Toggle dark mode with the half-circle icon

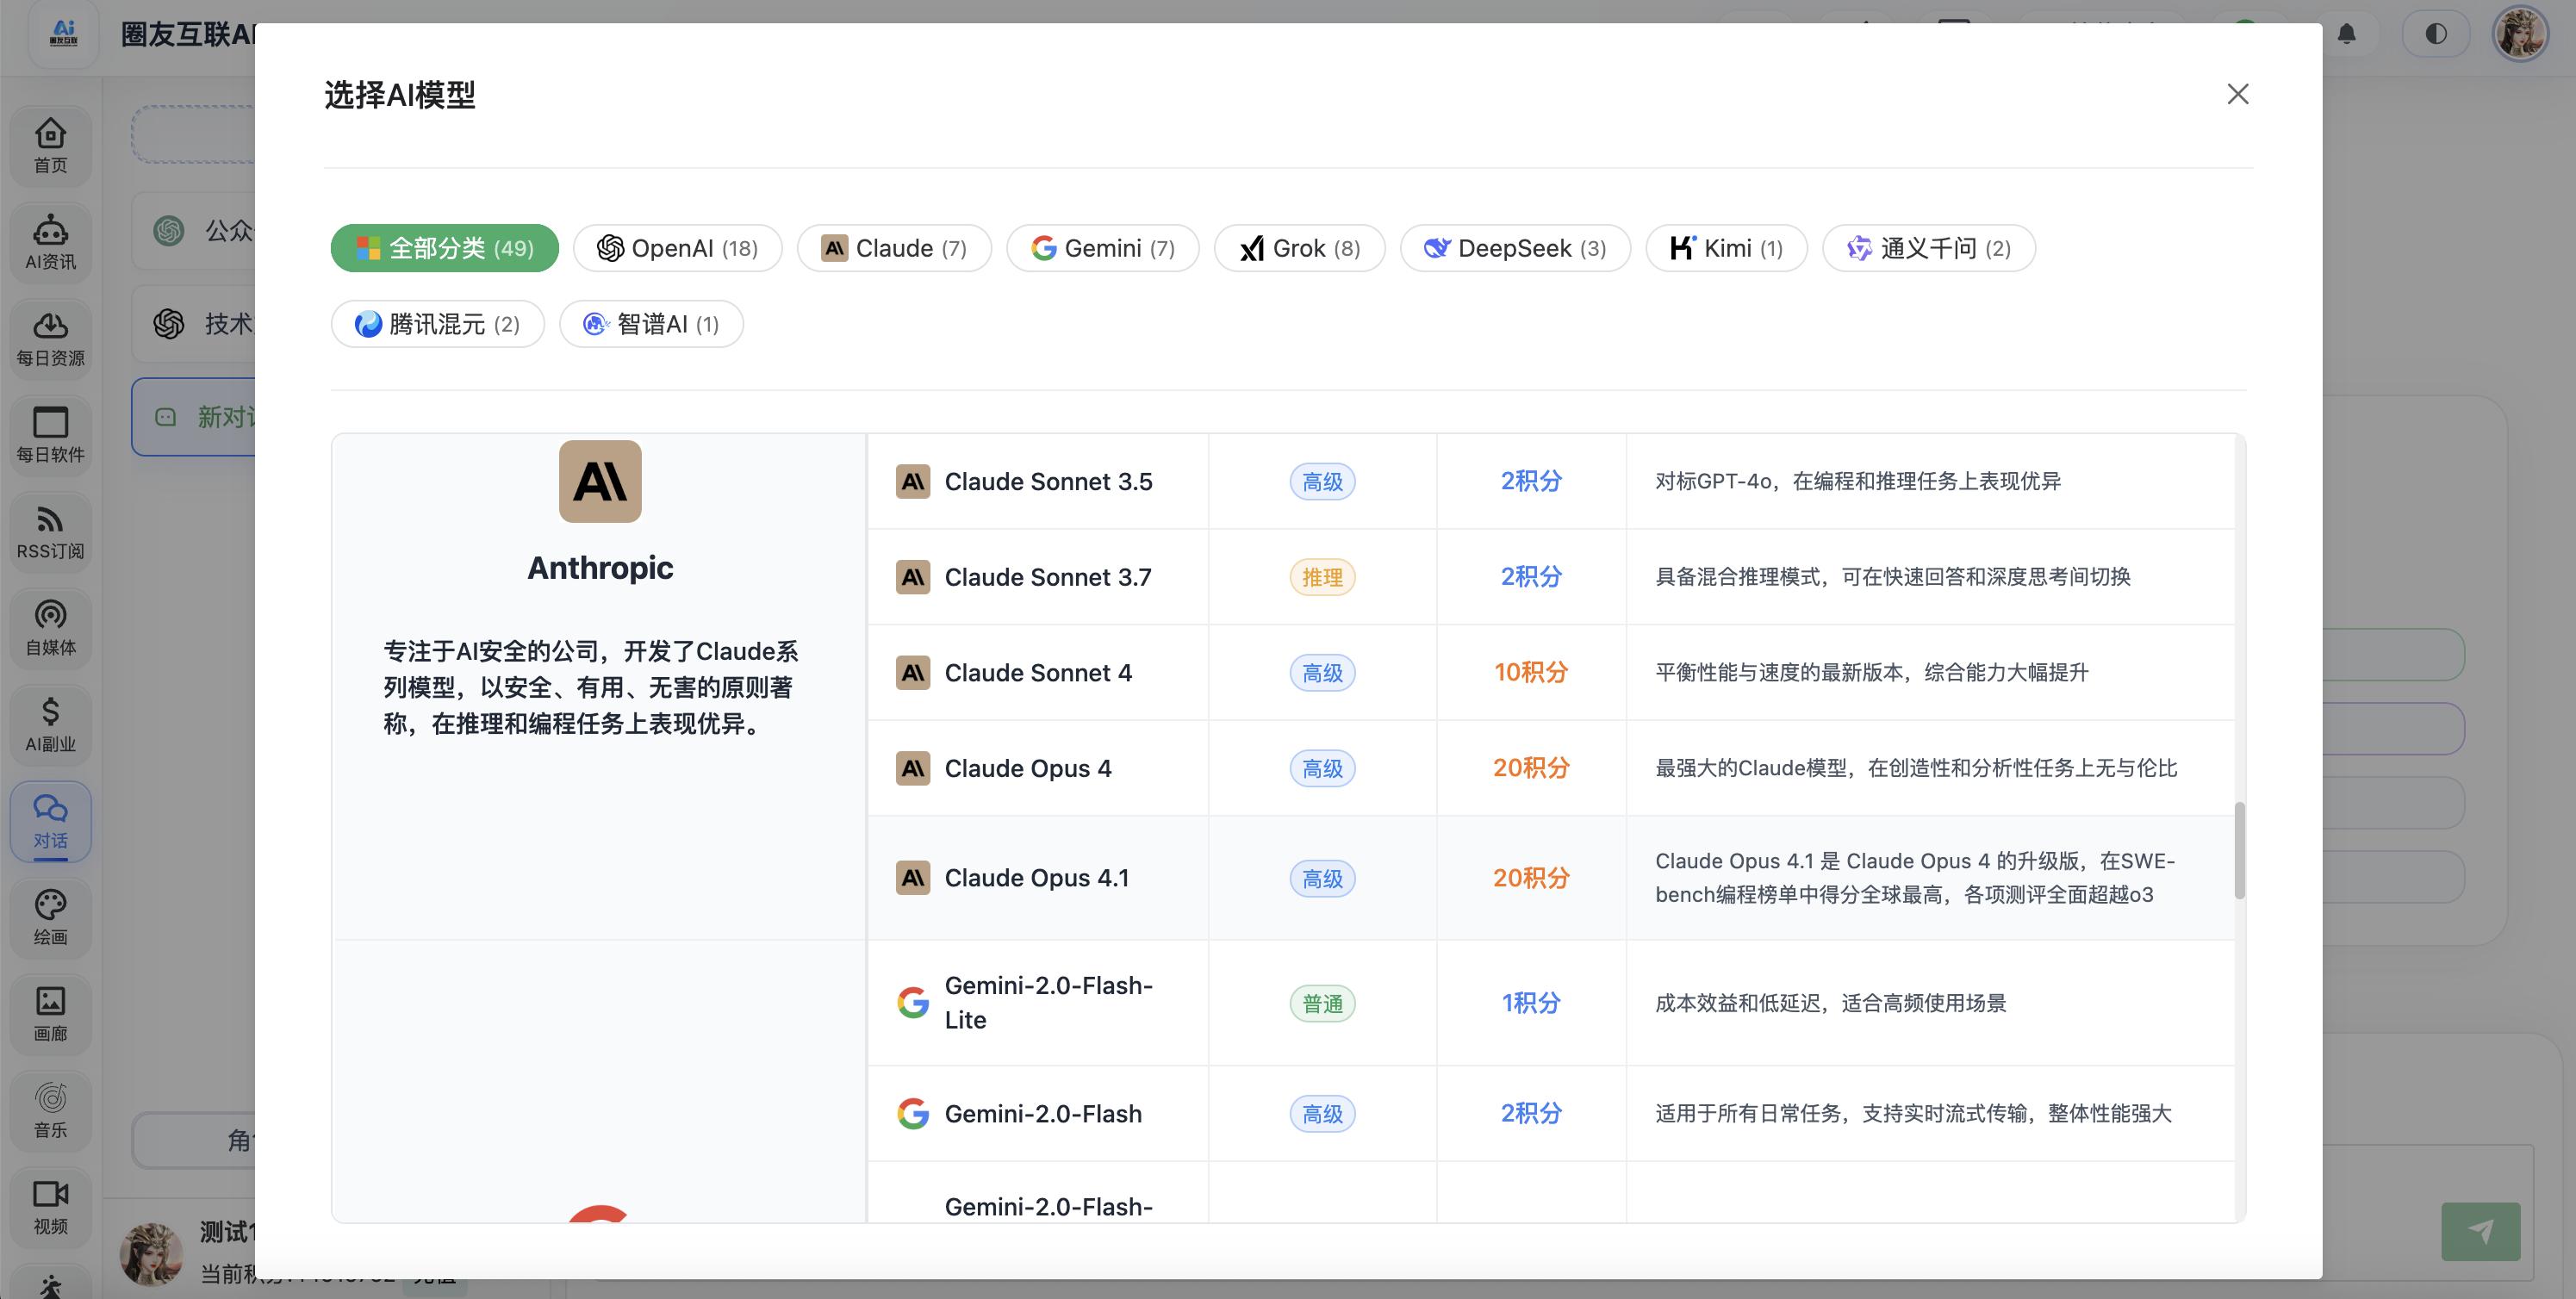[2436, 34]
